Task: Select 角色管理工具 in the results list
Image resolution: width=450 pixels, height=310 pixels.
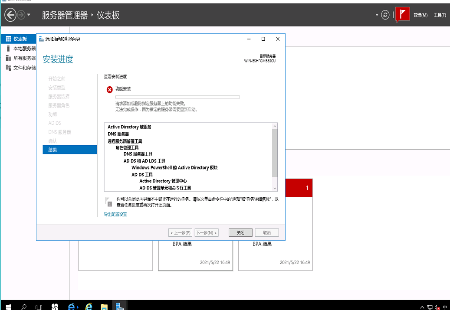Action: tap(127, 147)
